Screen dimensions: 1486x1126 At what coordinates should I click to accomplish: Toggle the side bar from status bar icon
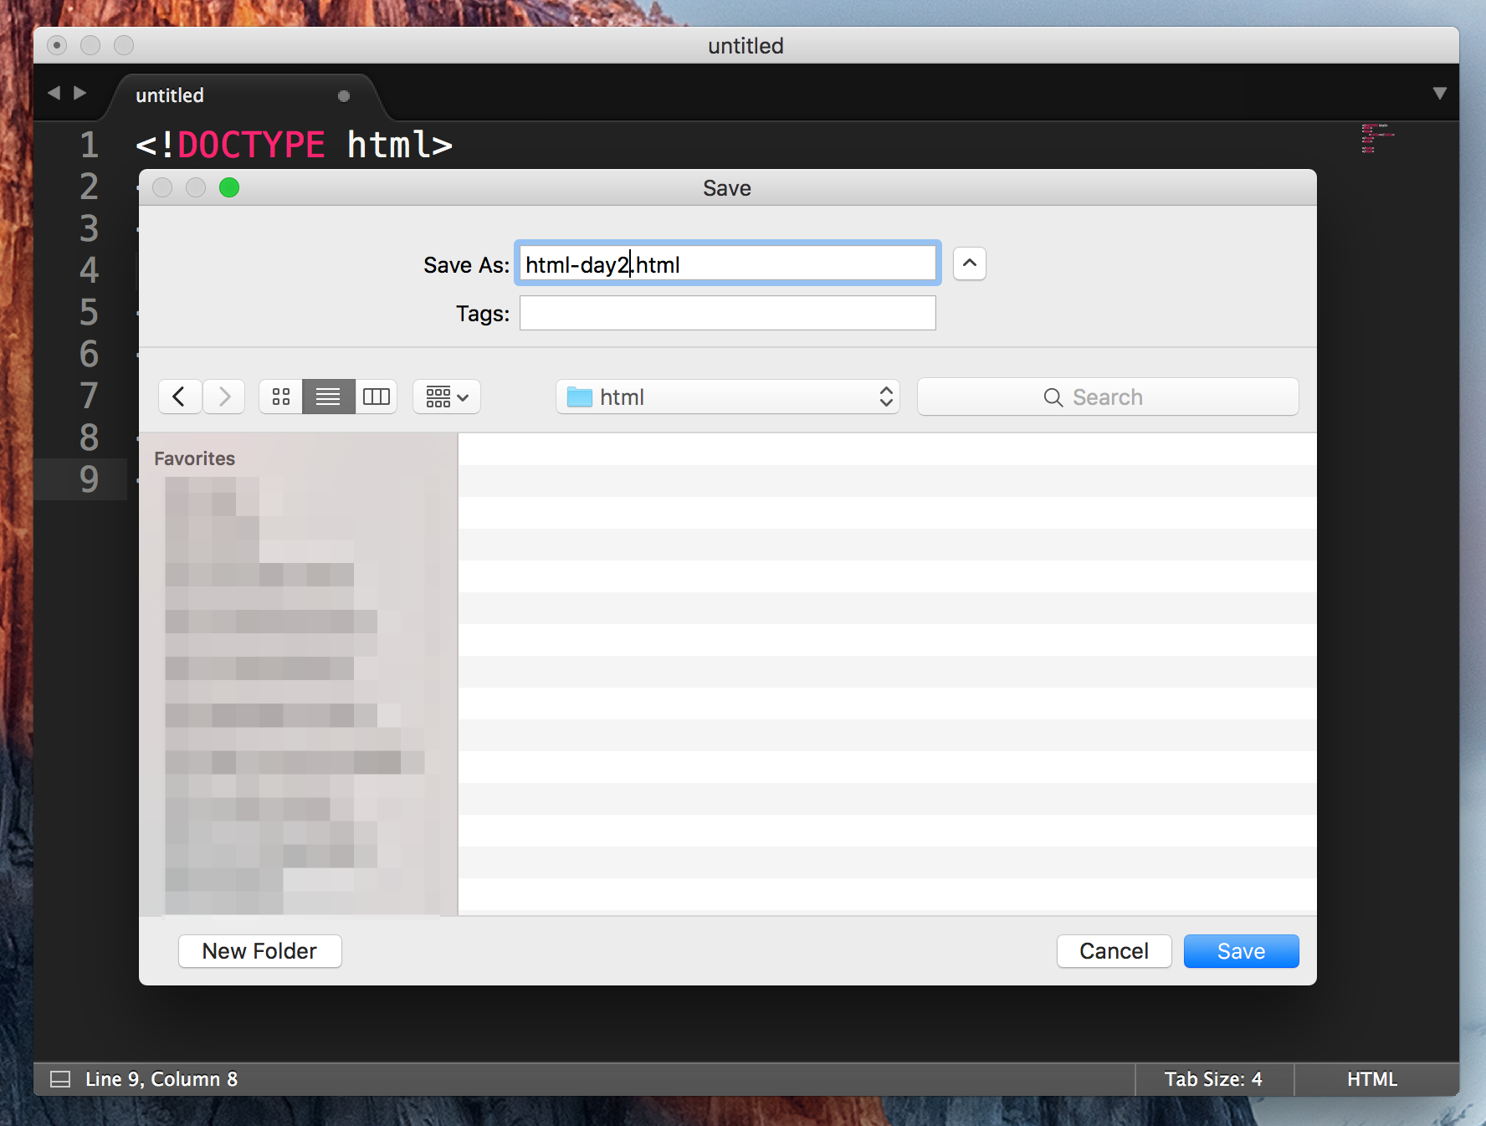(60, 1079)
